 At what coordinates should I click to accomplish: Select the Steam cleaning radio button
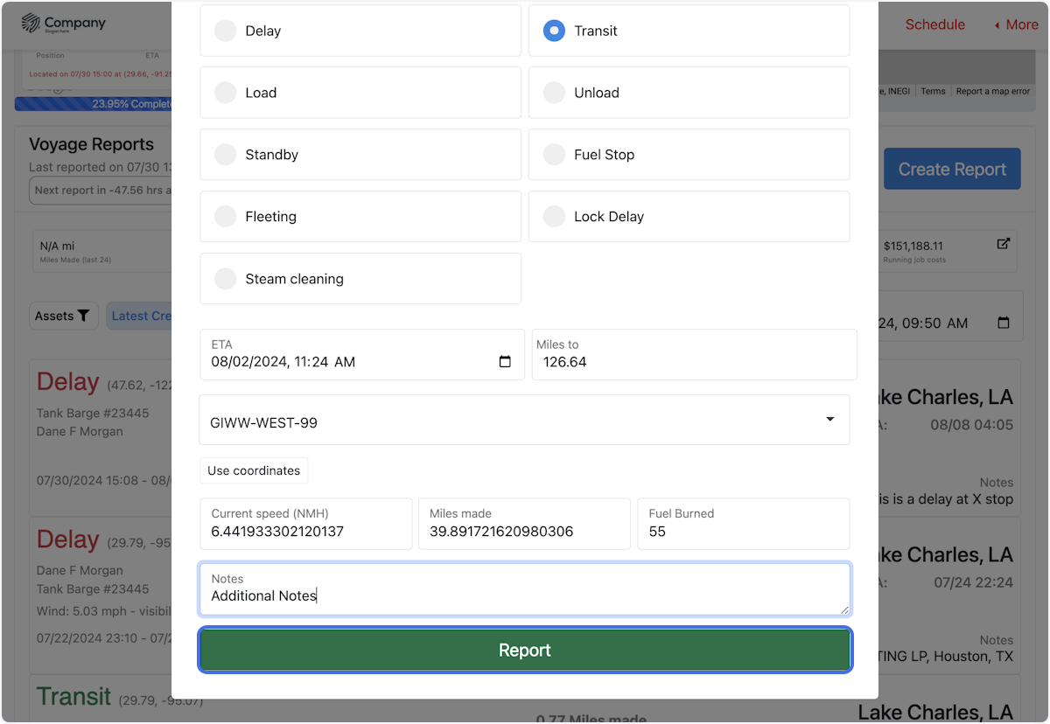click(225, 278)
